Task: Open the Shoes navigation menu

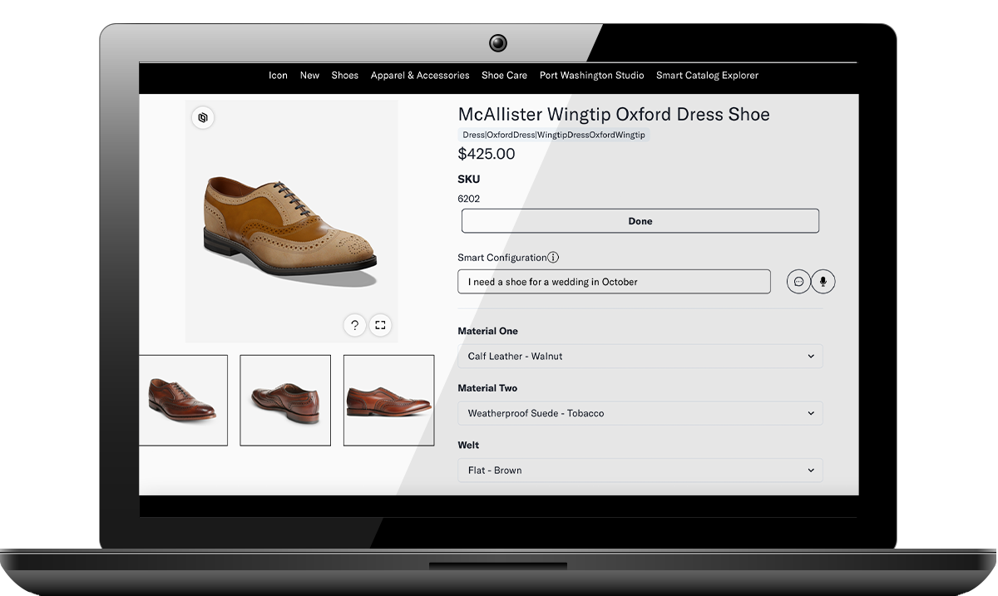Action: [344, 76]
